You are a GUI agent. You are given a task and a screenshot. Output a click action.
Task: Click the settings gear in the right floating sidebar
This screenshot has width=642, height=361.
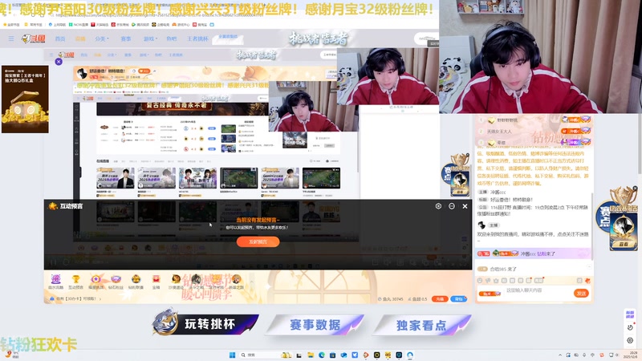(630, 340)
